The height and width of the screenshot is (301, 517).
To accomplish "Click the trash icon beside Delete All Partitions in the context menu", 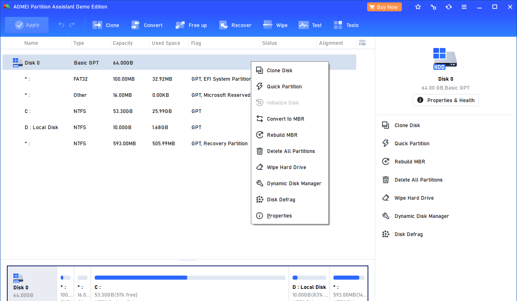I will tap(260, 151).
